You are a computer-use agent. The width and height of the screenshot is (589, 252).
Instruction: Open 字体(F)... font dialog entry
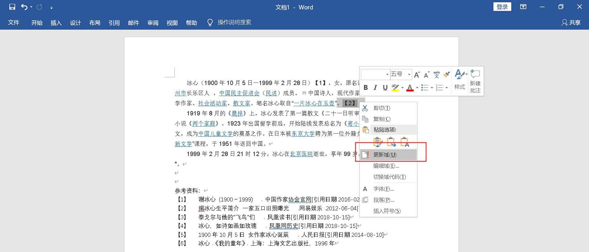(x=388, y=189)
